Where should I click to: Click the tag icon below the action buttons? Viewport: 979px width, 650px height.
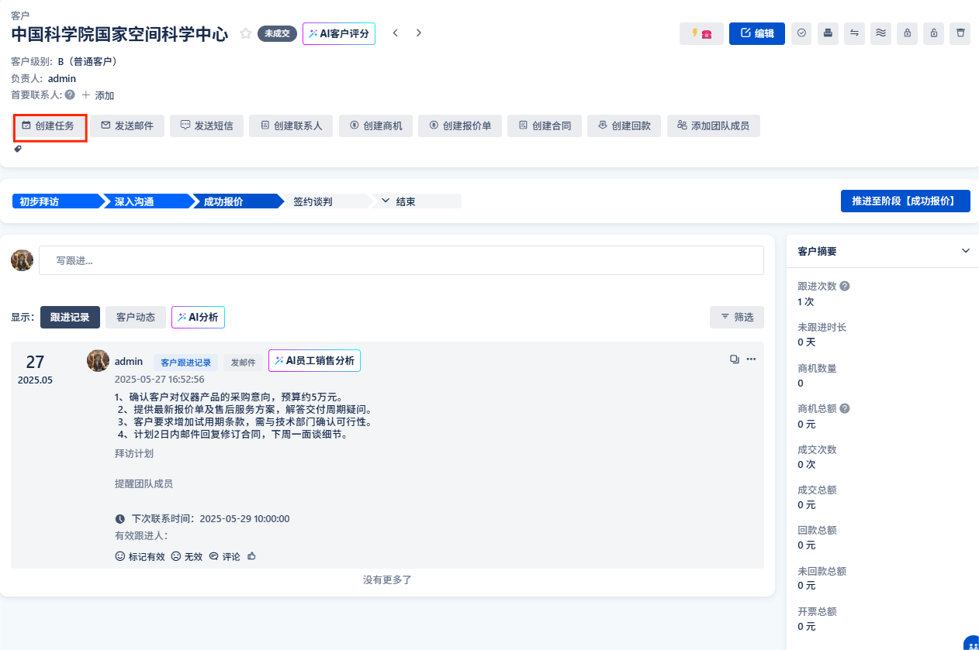(x=19, y=149)
